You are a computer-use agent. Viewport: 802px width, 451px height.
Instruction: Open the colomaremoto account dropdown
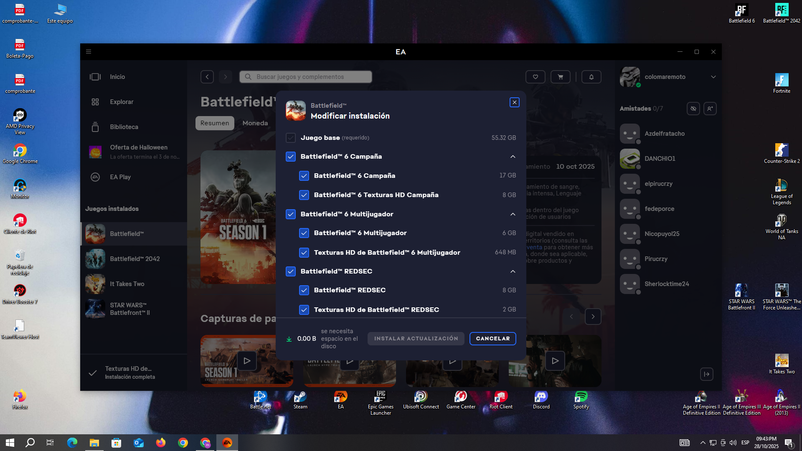(713, 77)
